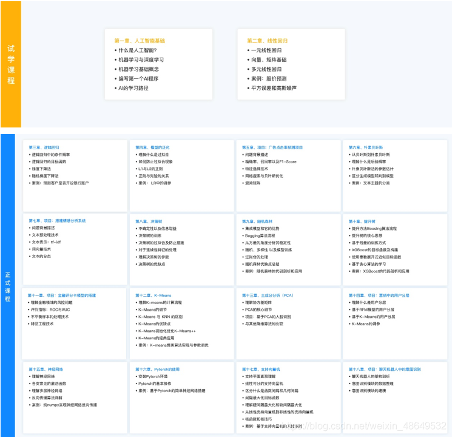Click bullet 'Bagging算法流程'

(x=260, y=235)
